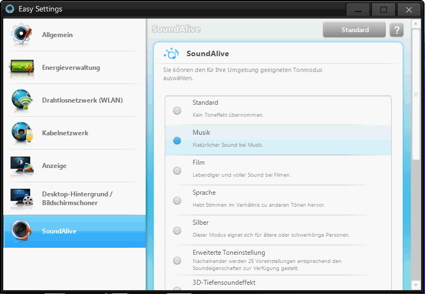
Task: Select the Standard sound mode radio button
Action: [177, 111]
